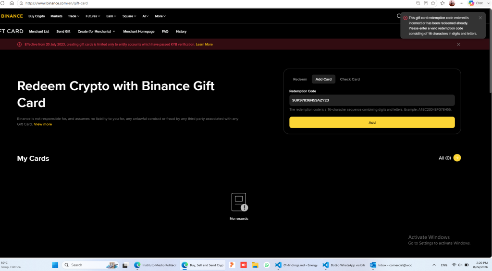Click the yellow Add button
Screen dimensions: 492x271
[x=372, y=122]
